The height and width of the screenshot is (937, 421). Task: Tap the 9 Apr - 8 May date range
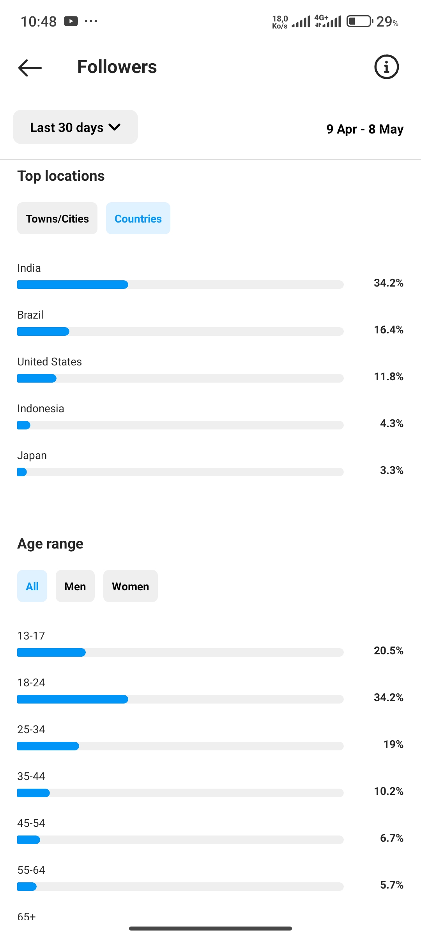tap(365, 129)
